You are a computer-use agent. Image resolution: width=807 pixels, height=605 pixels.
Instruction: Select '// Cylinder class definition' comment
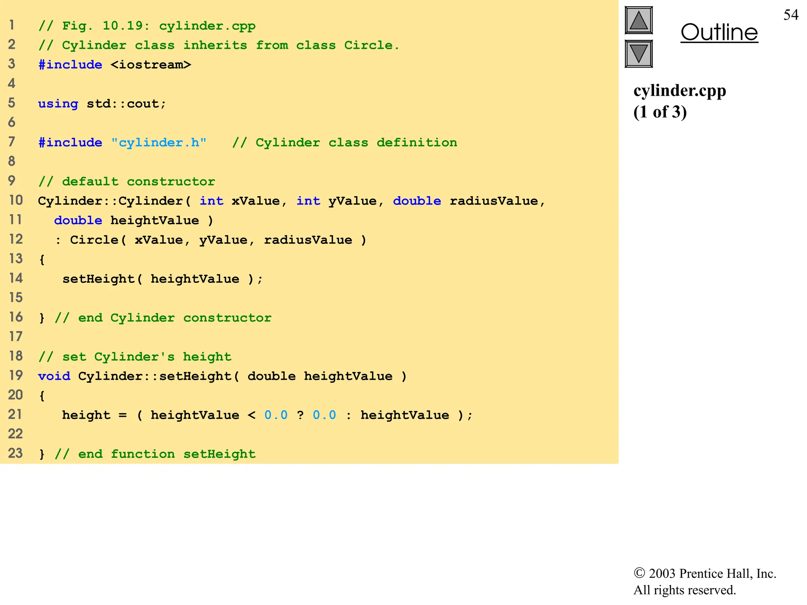pyautogui.click(x=345, y=143)
